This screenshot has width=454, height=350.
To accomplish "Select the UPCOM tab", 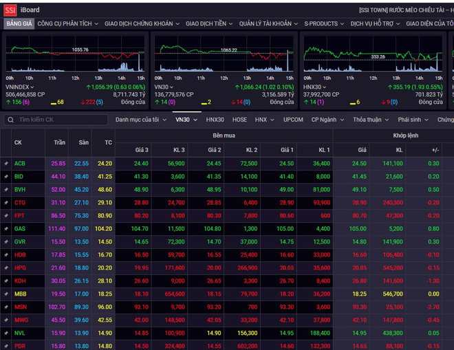I will pos(293,120).
